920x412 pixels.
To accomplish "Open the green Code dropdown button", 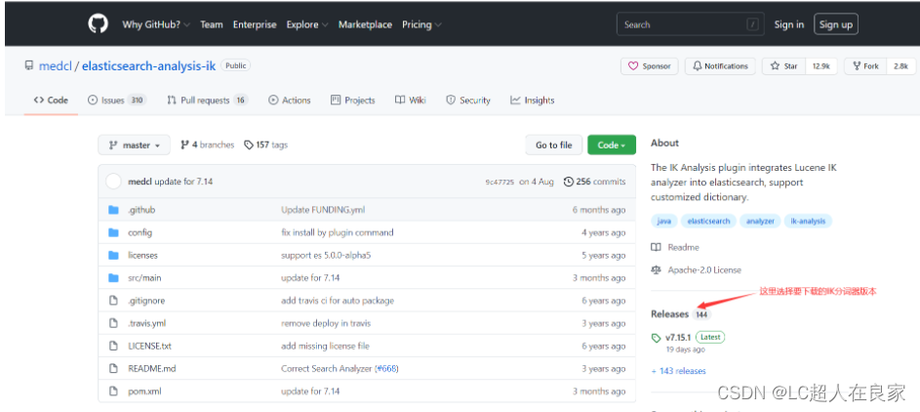I will pyautogui.click(x=612, y=144).
